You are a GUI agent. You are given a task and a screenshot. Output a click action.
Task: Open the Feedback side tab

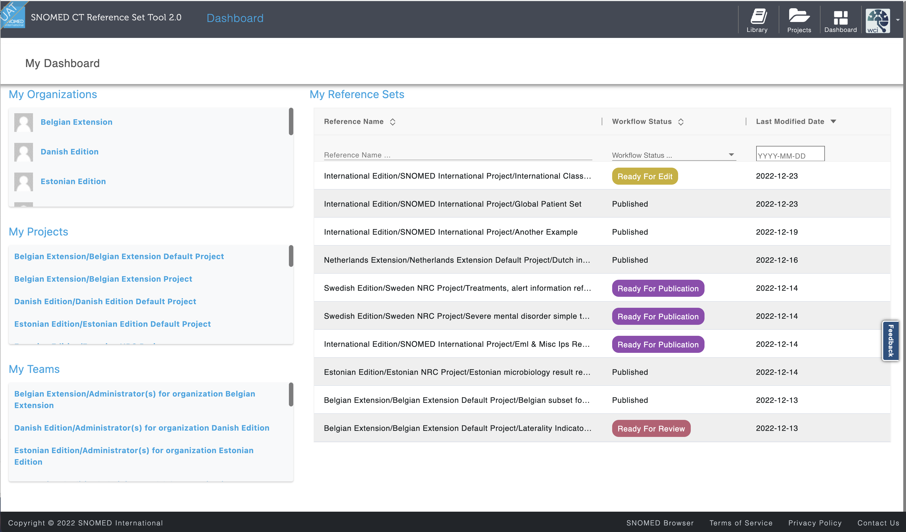891,341
